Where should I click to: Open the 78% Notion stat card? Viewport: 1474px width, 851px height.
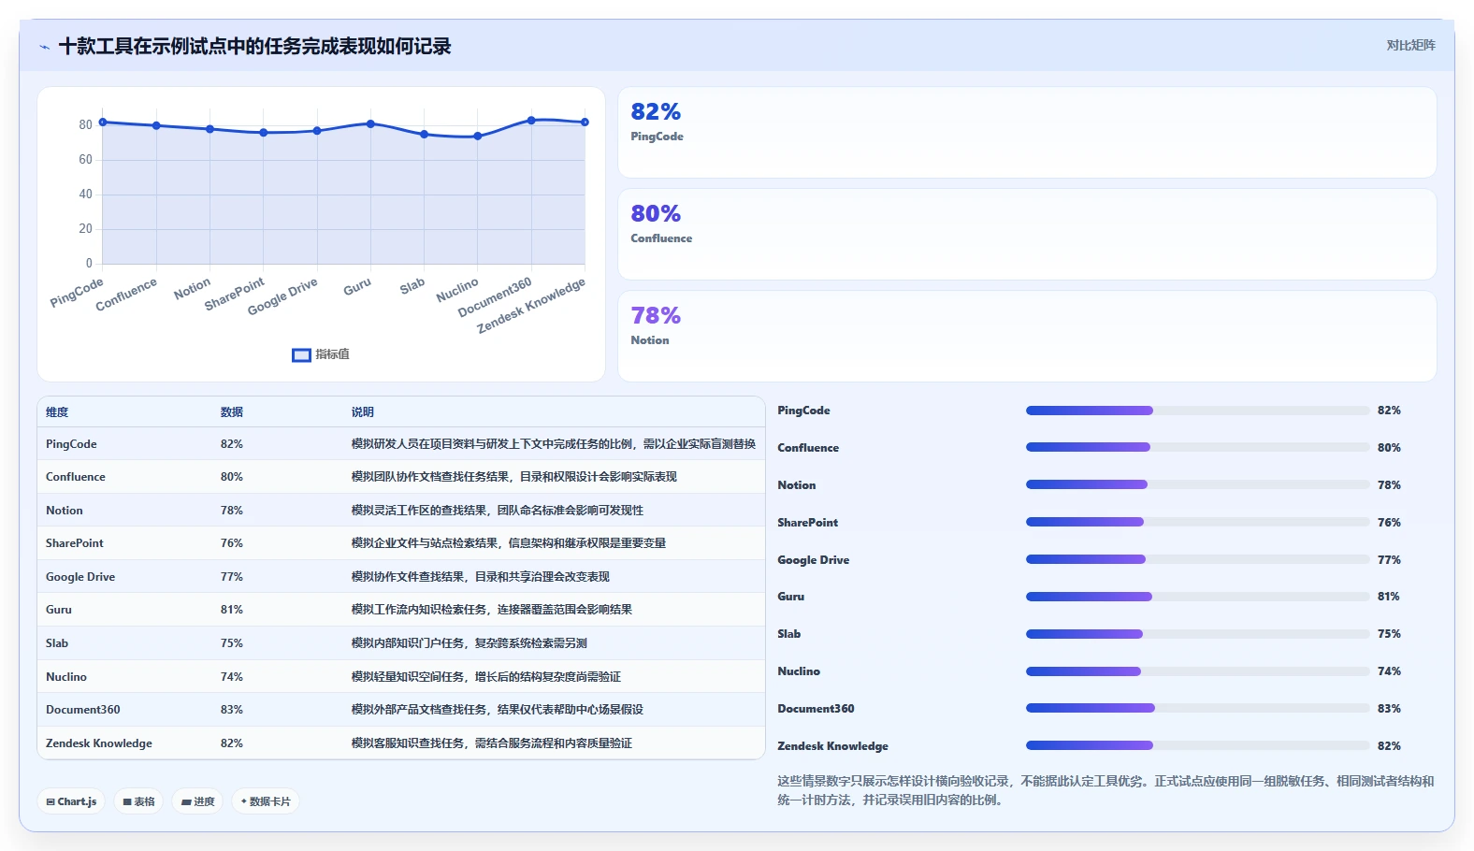click(1027, 336)
